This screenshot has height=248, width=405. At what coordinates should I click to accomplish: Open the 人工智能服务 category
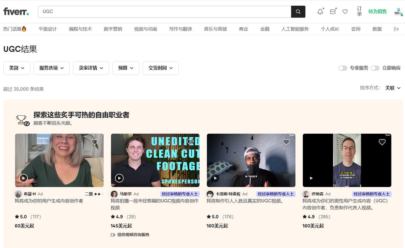[295, 29]
